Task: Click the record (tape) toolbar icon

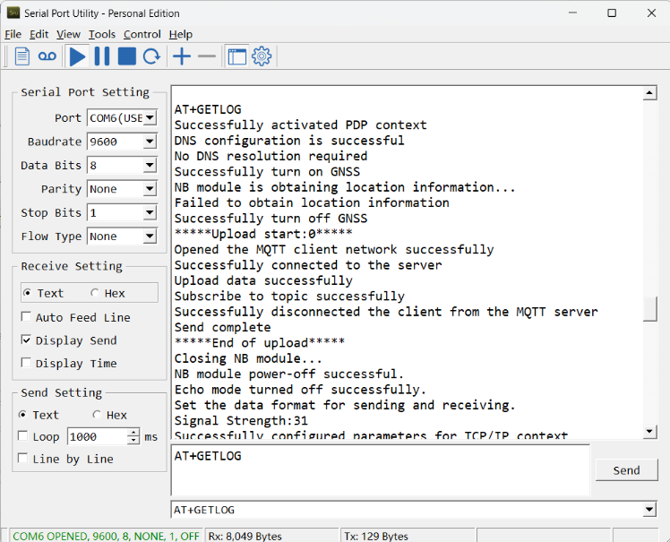Action: point(47,56)
